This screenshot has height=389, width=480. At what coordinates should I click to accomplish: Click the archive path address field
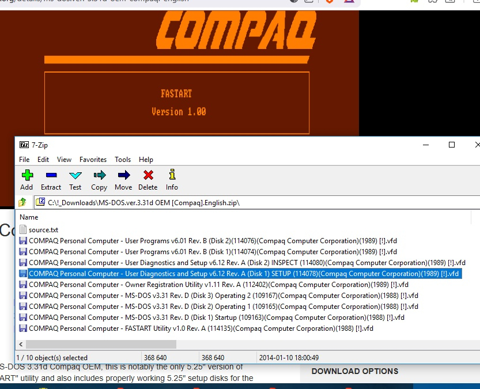tap(257, 203)
